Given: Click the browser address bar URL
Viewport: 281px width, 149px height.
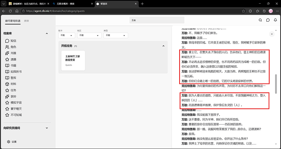Looking at the screenshot, I should pos(55,11).
